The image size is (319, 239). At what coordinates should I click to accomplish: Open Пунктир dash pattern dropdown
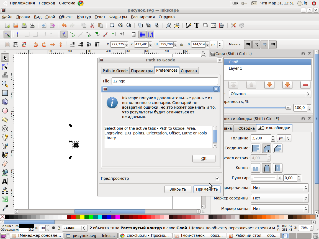point(266,178)
